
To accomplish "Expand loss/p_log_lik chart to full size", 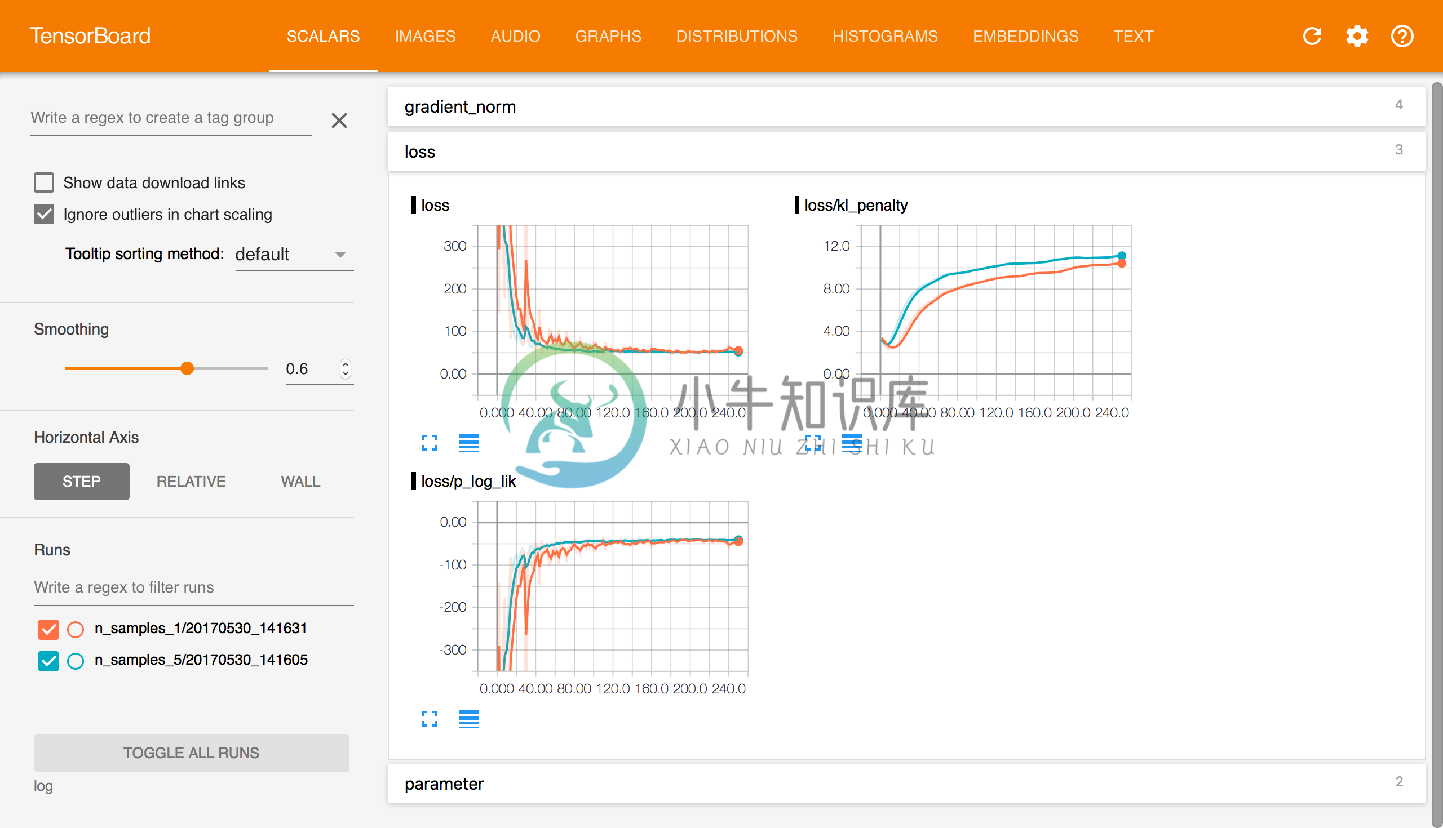I will [x=430, y=718].
